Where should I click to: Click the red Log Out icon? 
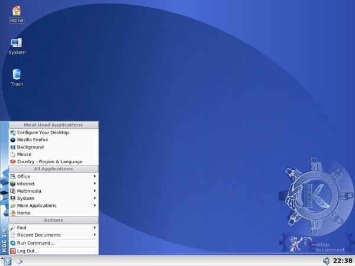[13, 251]
